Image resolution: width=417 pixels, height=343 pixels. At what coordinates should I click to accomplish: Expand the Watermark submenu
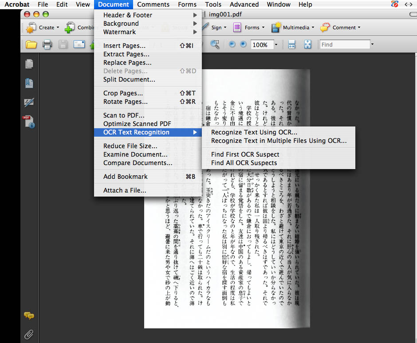(x=148, y=32)
